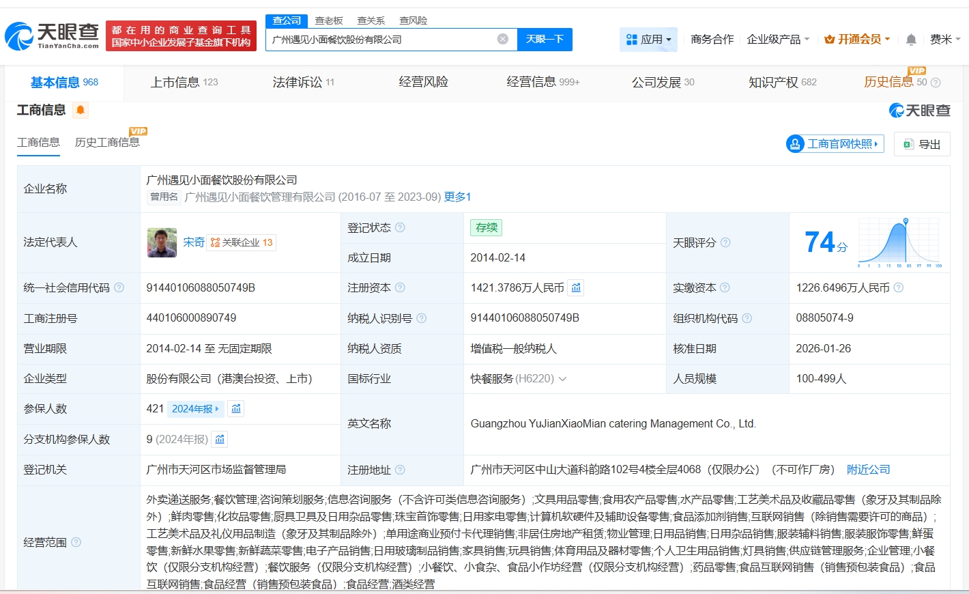
Task: Switch to the 查关系 search tab
Action: tap(371, 20)
